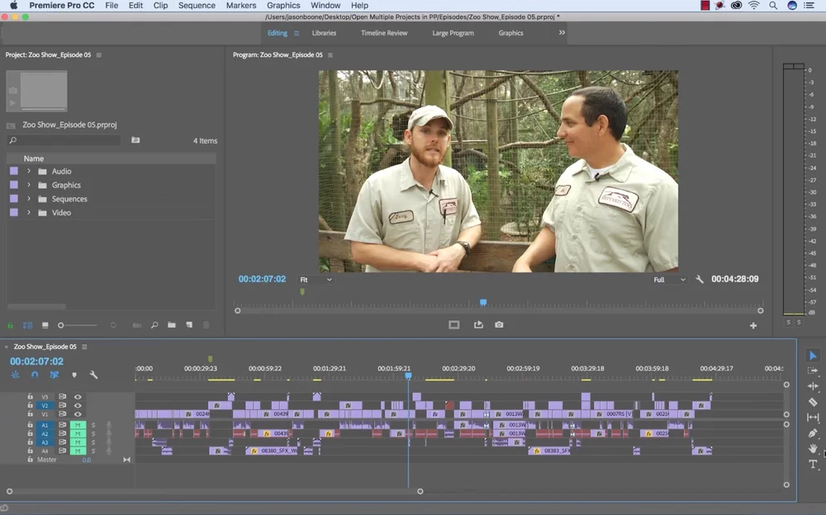The image size is (826, 515).
Task: Click the Libraries workspace tab
Action: coord(324,33)
